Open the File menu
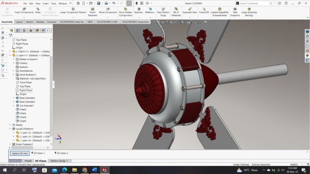 click(x=25, y=3)
